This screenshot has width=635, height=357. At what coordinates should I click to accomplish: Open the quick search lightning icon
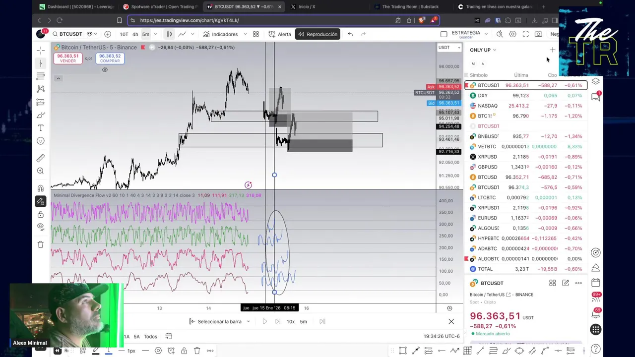click(x=500, y=34)
